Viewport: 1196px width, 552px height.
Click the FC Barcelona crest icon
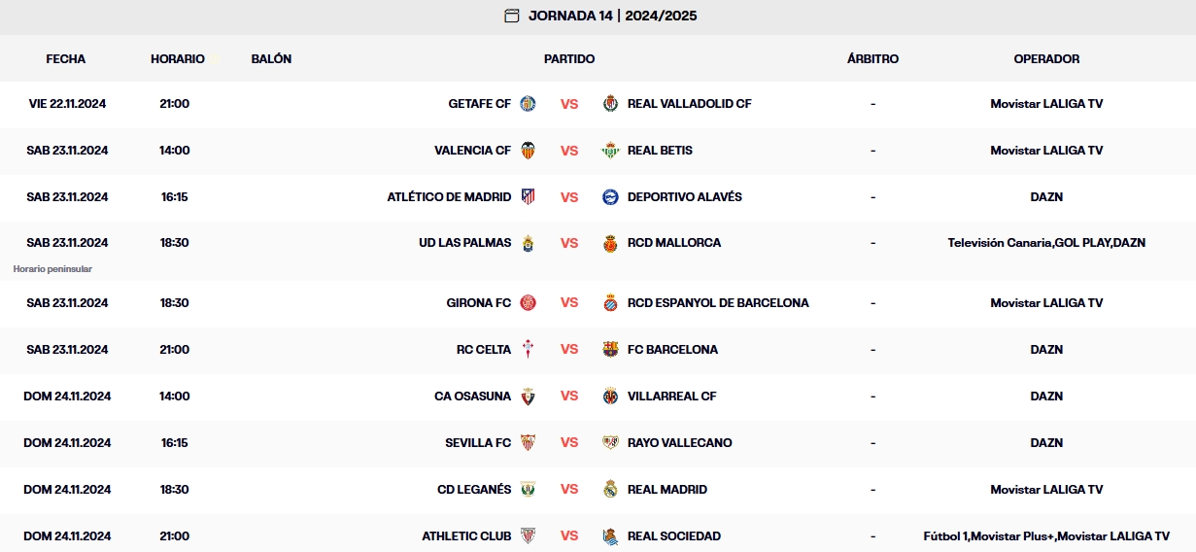610,350
